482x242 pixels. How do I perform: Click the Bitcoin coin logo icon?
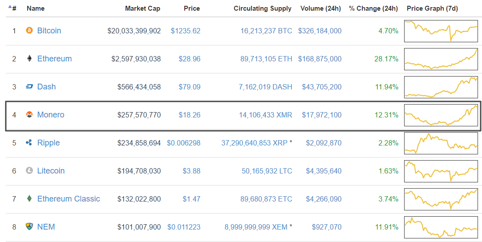click(x=29, y=31)
